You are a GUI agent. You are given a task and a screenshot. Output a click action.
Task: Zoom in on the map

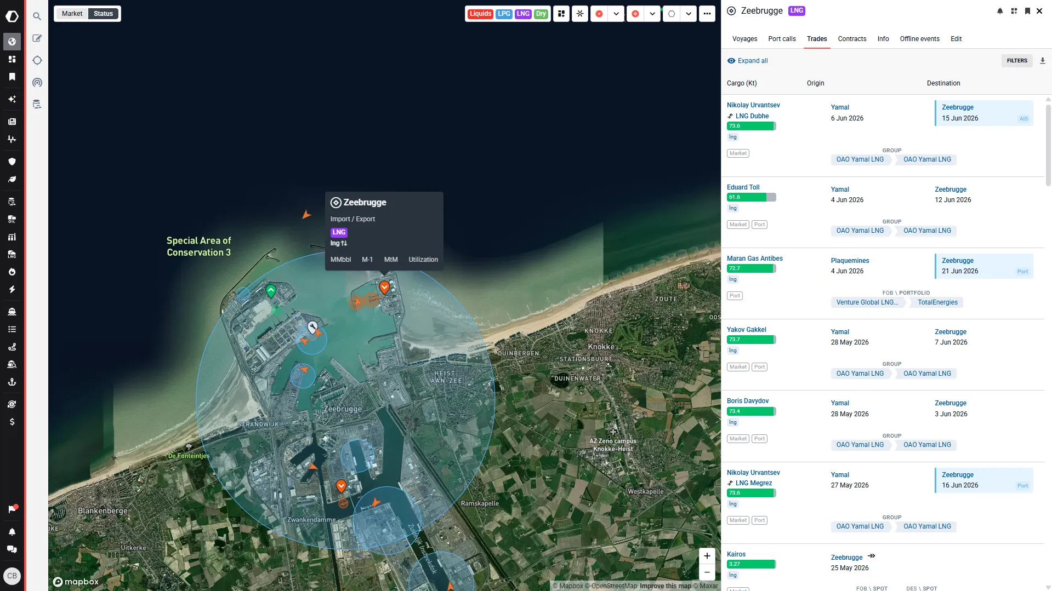point(707,556)
